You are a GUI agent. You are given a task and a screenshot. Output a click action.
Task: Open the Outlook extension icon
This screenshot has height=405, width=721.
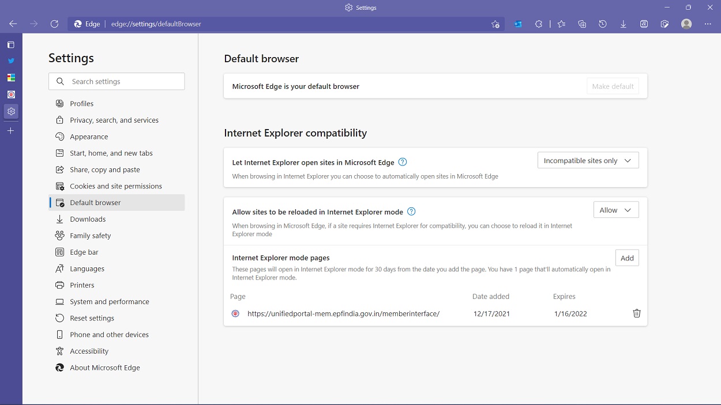[x=518, y=24]
